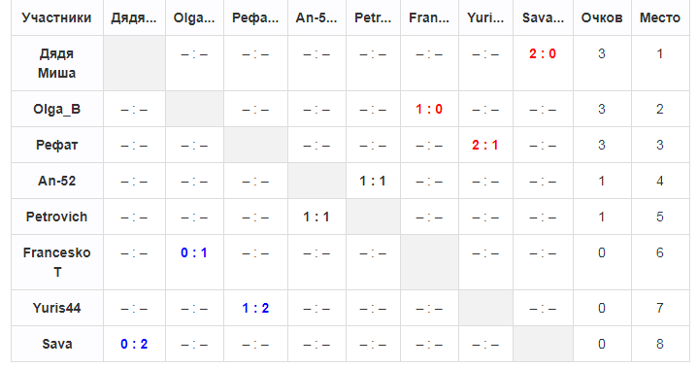Screen dimensions: 698x368
Task: Select participant Дядя Миша row label
Action: click(x=56, y=63)
